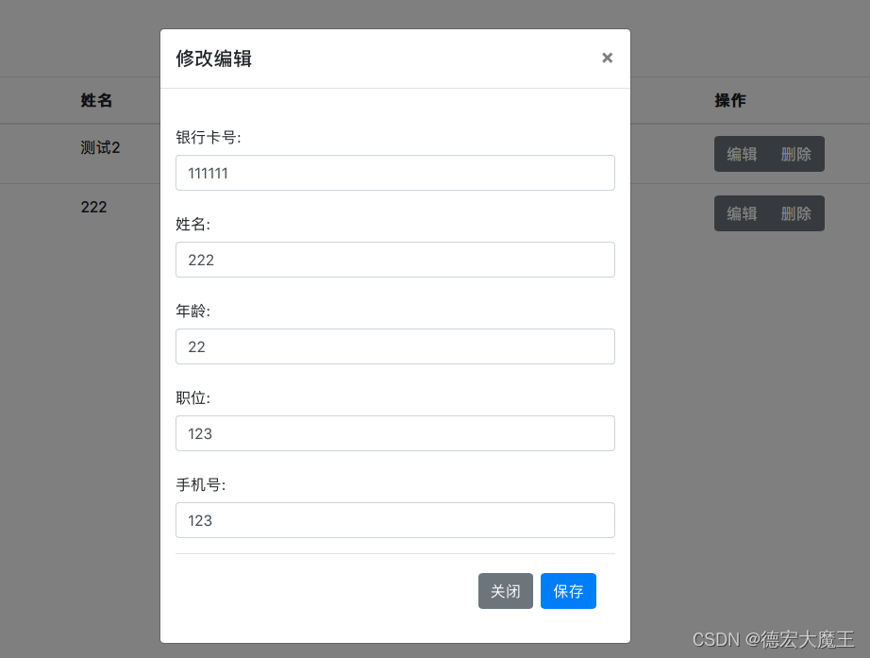
Task: Click the 年龄 input field showing 22
Action: click(x=395, y=346)
